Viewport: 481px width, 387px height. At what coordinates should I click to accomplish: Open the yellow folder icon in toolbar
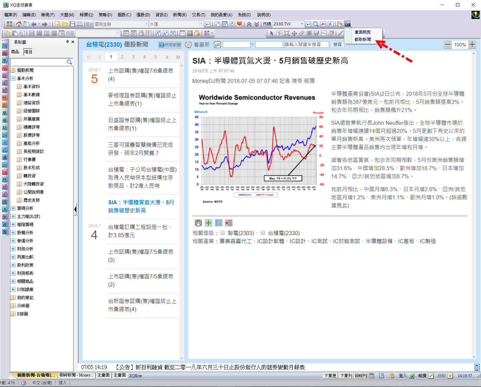point(65,24)
